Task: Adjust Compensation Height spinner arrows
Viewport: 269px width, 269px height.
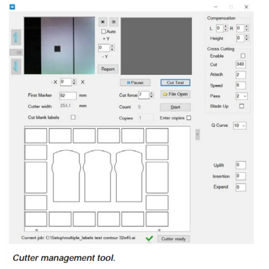Action: [246, 38]
